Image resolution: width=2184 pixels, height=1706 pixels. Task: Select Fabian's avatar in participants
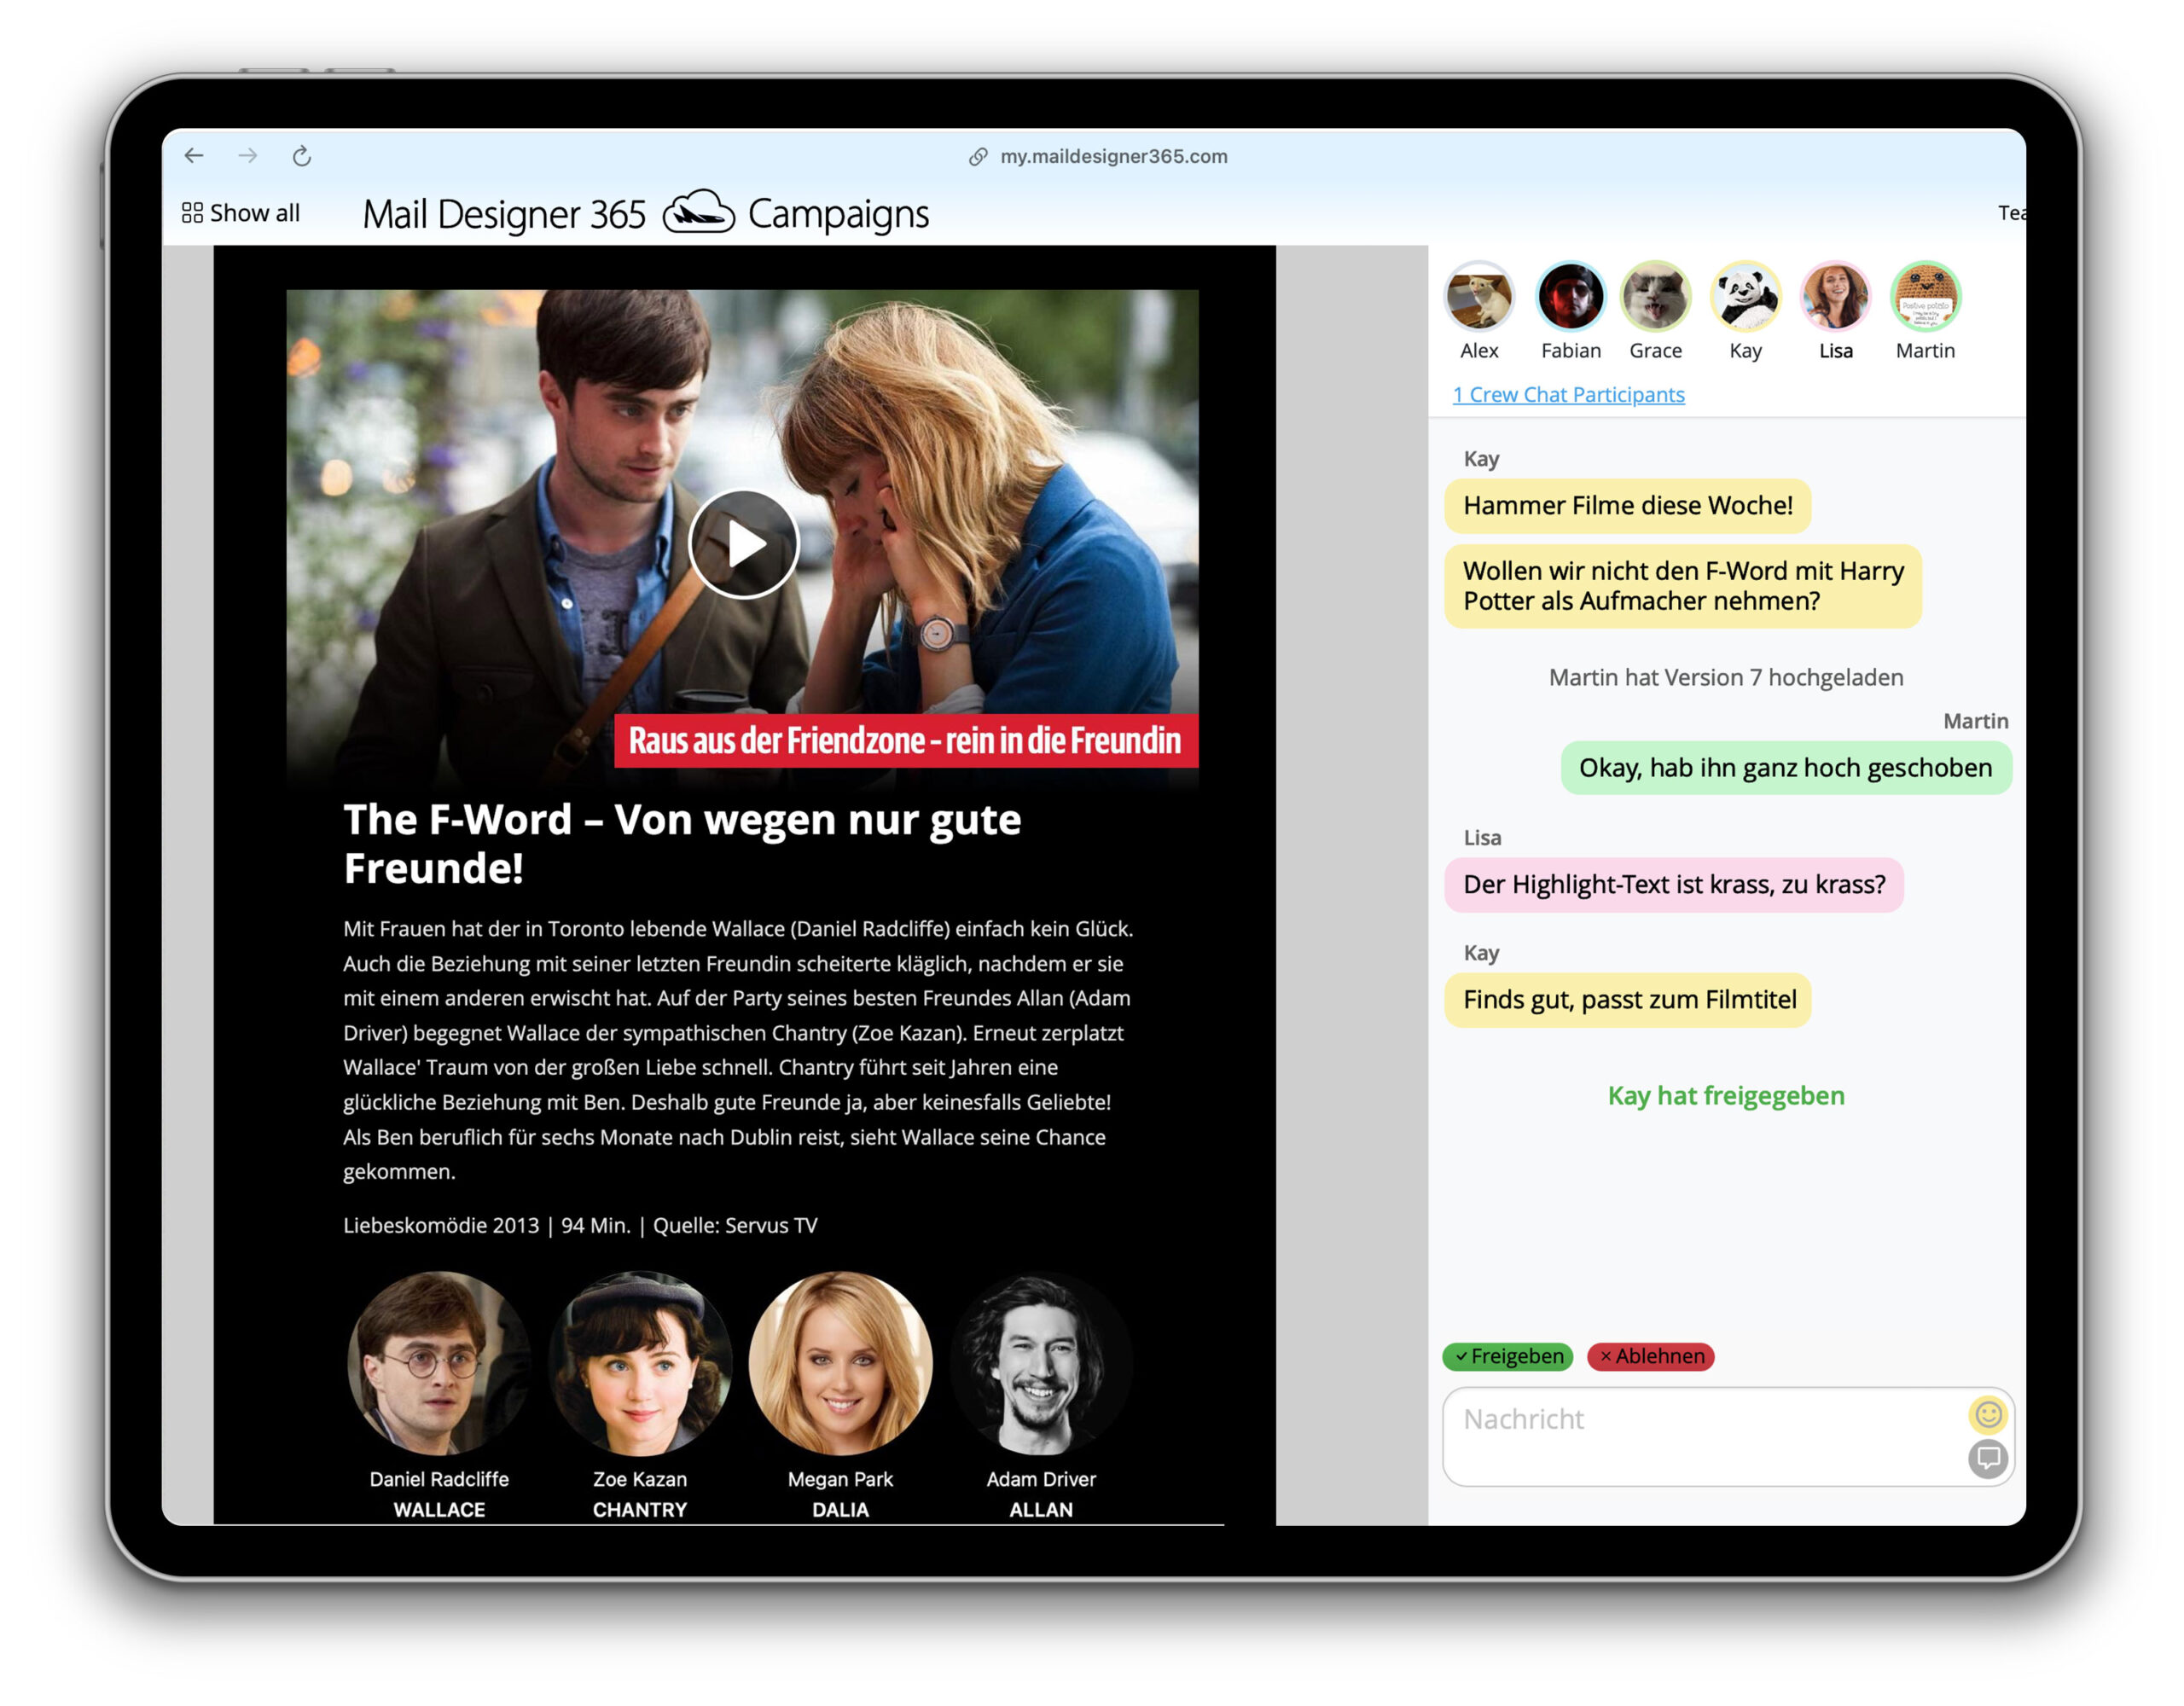1570,297
